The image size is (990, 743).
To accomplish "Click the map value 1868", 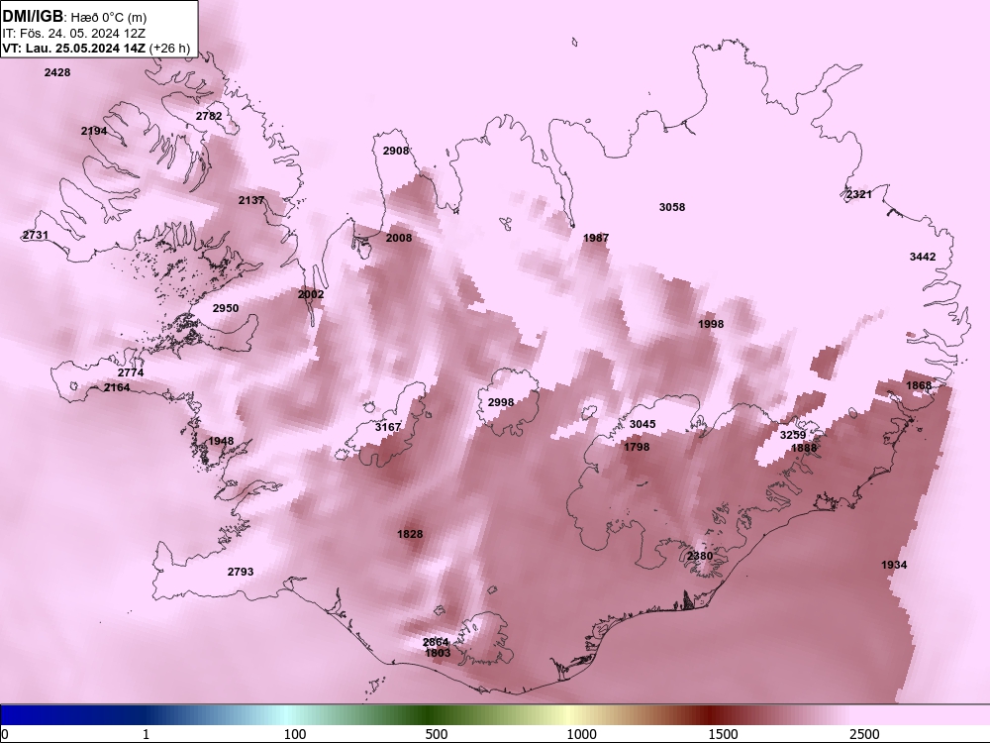I will pos(919,386).
